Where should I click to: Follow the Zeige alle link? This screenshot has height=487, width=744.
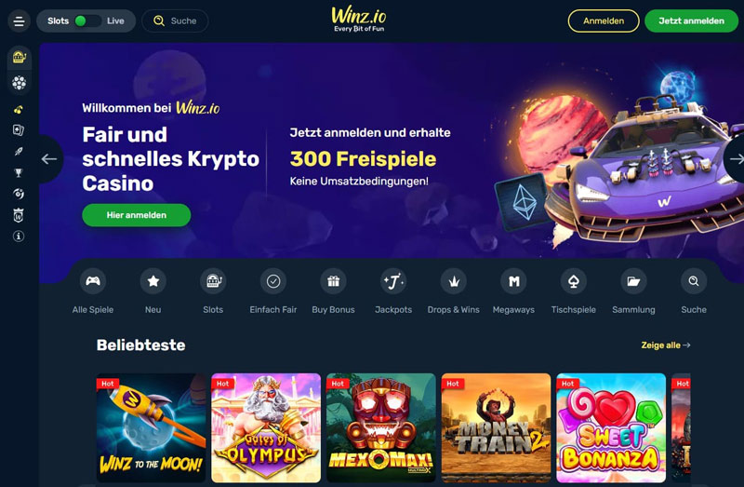pos(665,345)
